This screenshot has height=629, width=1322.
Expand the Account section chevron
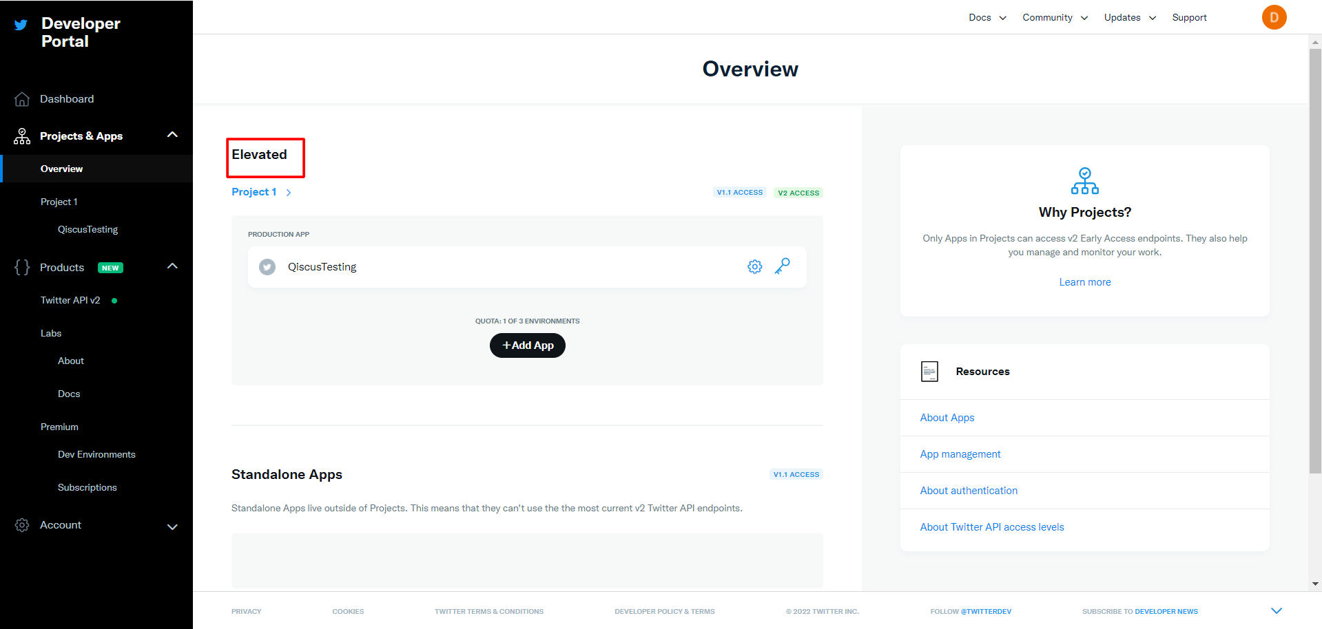click(x=172, y=527)
